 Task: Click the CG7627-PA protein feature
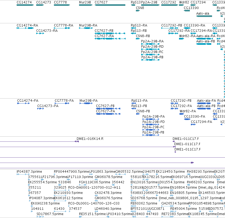[108, 114]
